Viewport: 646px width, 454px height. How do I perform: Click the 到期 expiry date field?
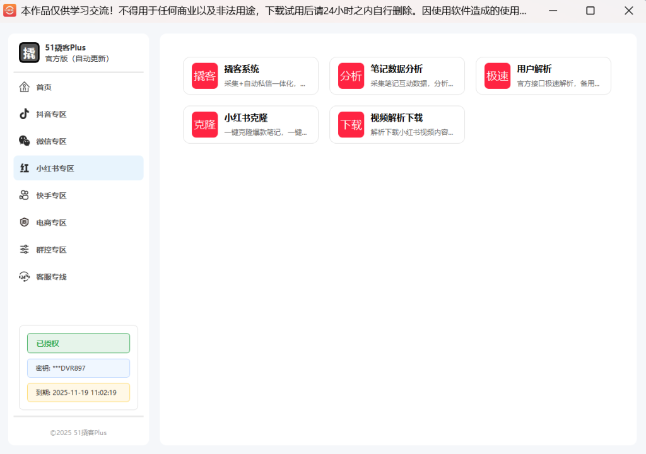[78, 392]
